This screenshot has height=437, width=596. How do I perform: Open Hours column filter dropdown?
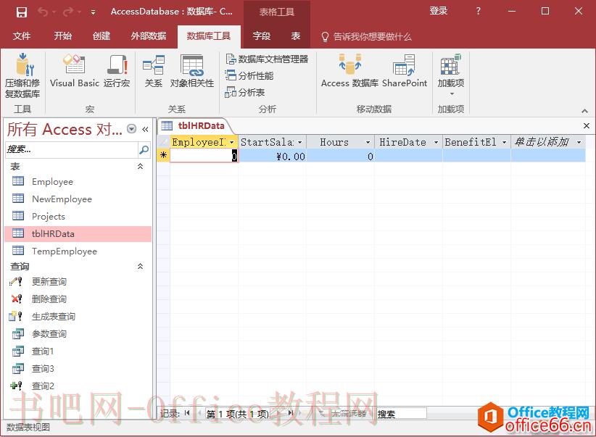click(x=368, y=142)
